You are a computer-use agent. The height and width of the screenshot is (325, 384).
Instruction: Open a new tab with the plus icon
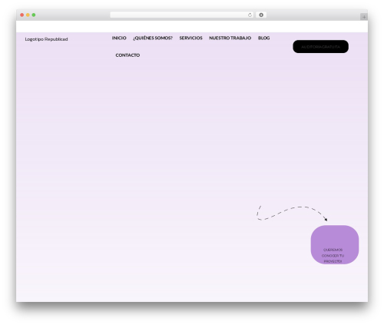click(x=364, y=17)
